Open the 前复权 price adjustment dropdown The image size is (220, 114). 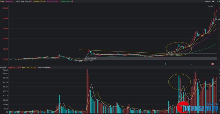[x=208, y=1]
